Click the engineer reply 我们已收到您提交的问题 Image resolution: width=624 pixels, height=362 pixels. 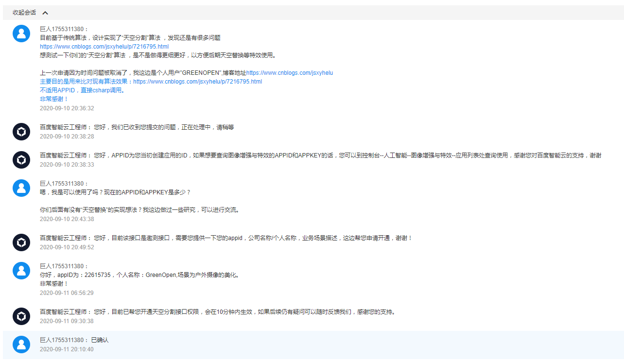point(164,127)
